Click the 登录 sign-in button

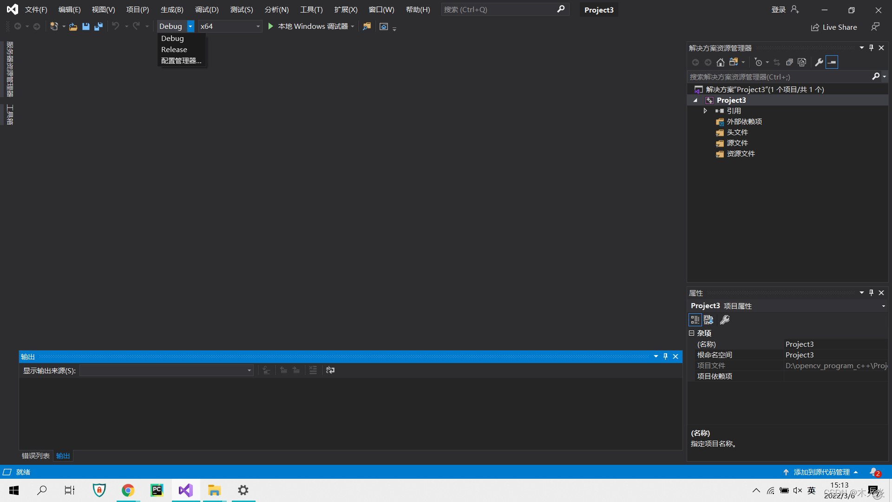click(x=778, y=9)
